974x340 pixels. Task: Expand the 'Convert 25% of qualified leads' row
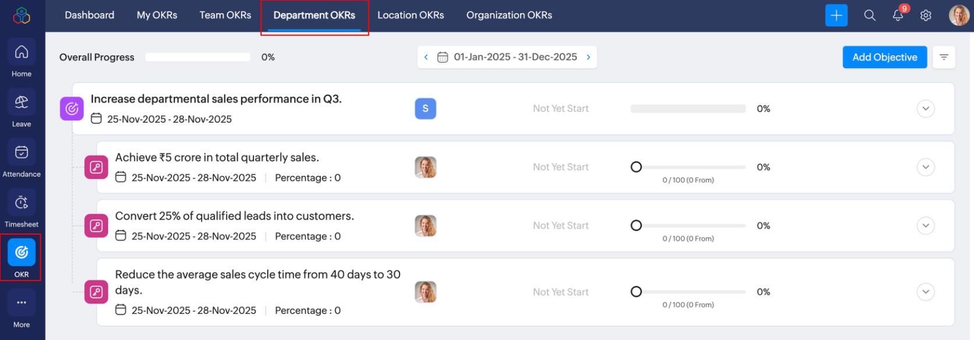(926, 225)
